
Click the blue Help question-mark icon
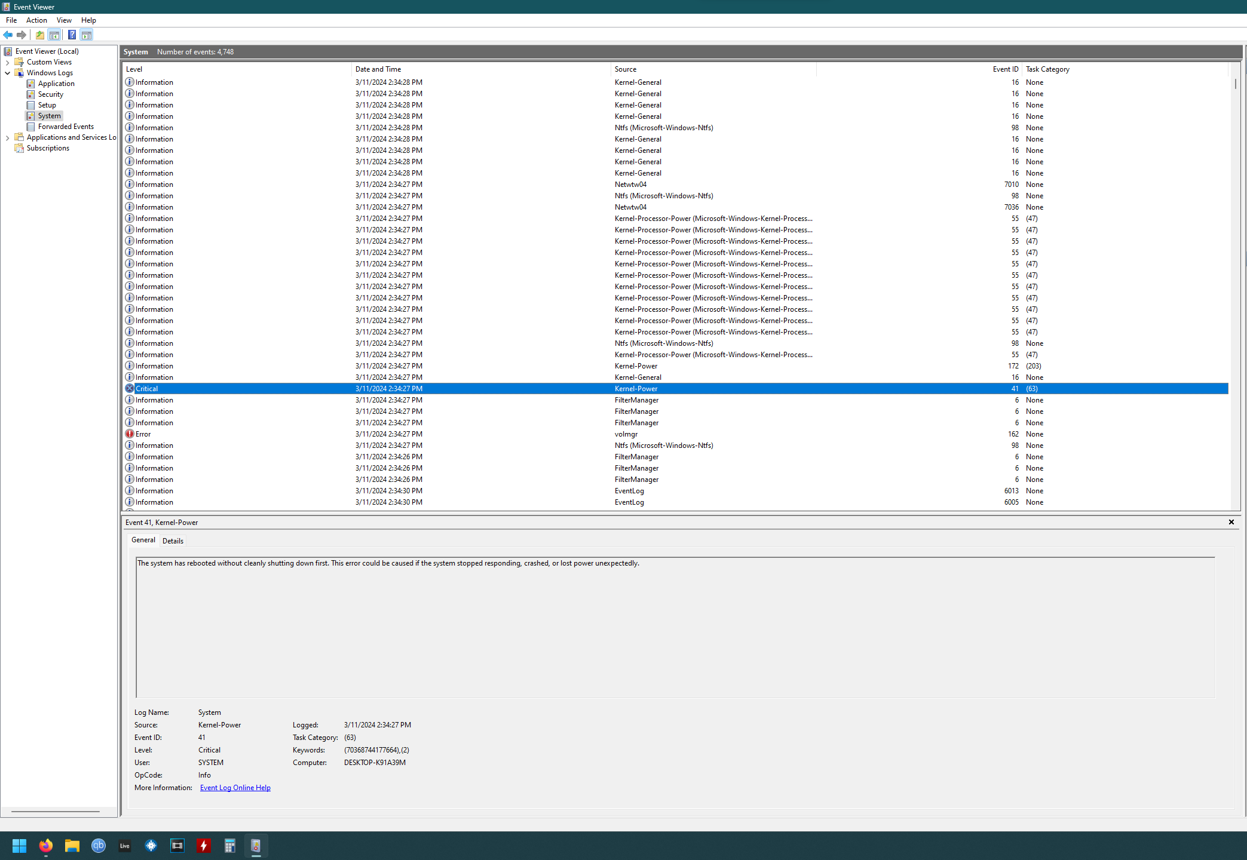pos(72,35)
